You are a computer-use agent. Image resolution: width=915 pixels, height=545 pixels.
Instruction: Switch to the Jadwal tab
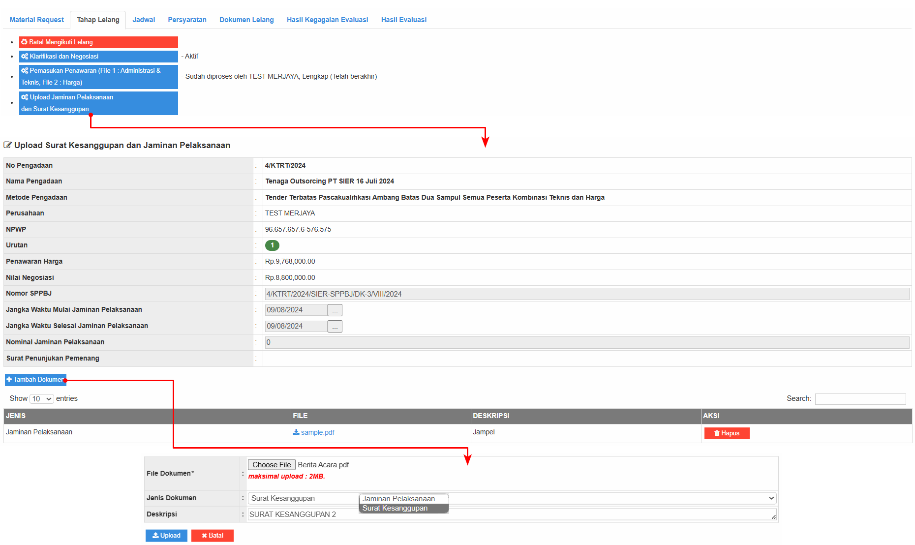144,20
